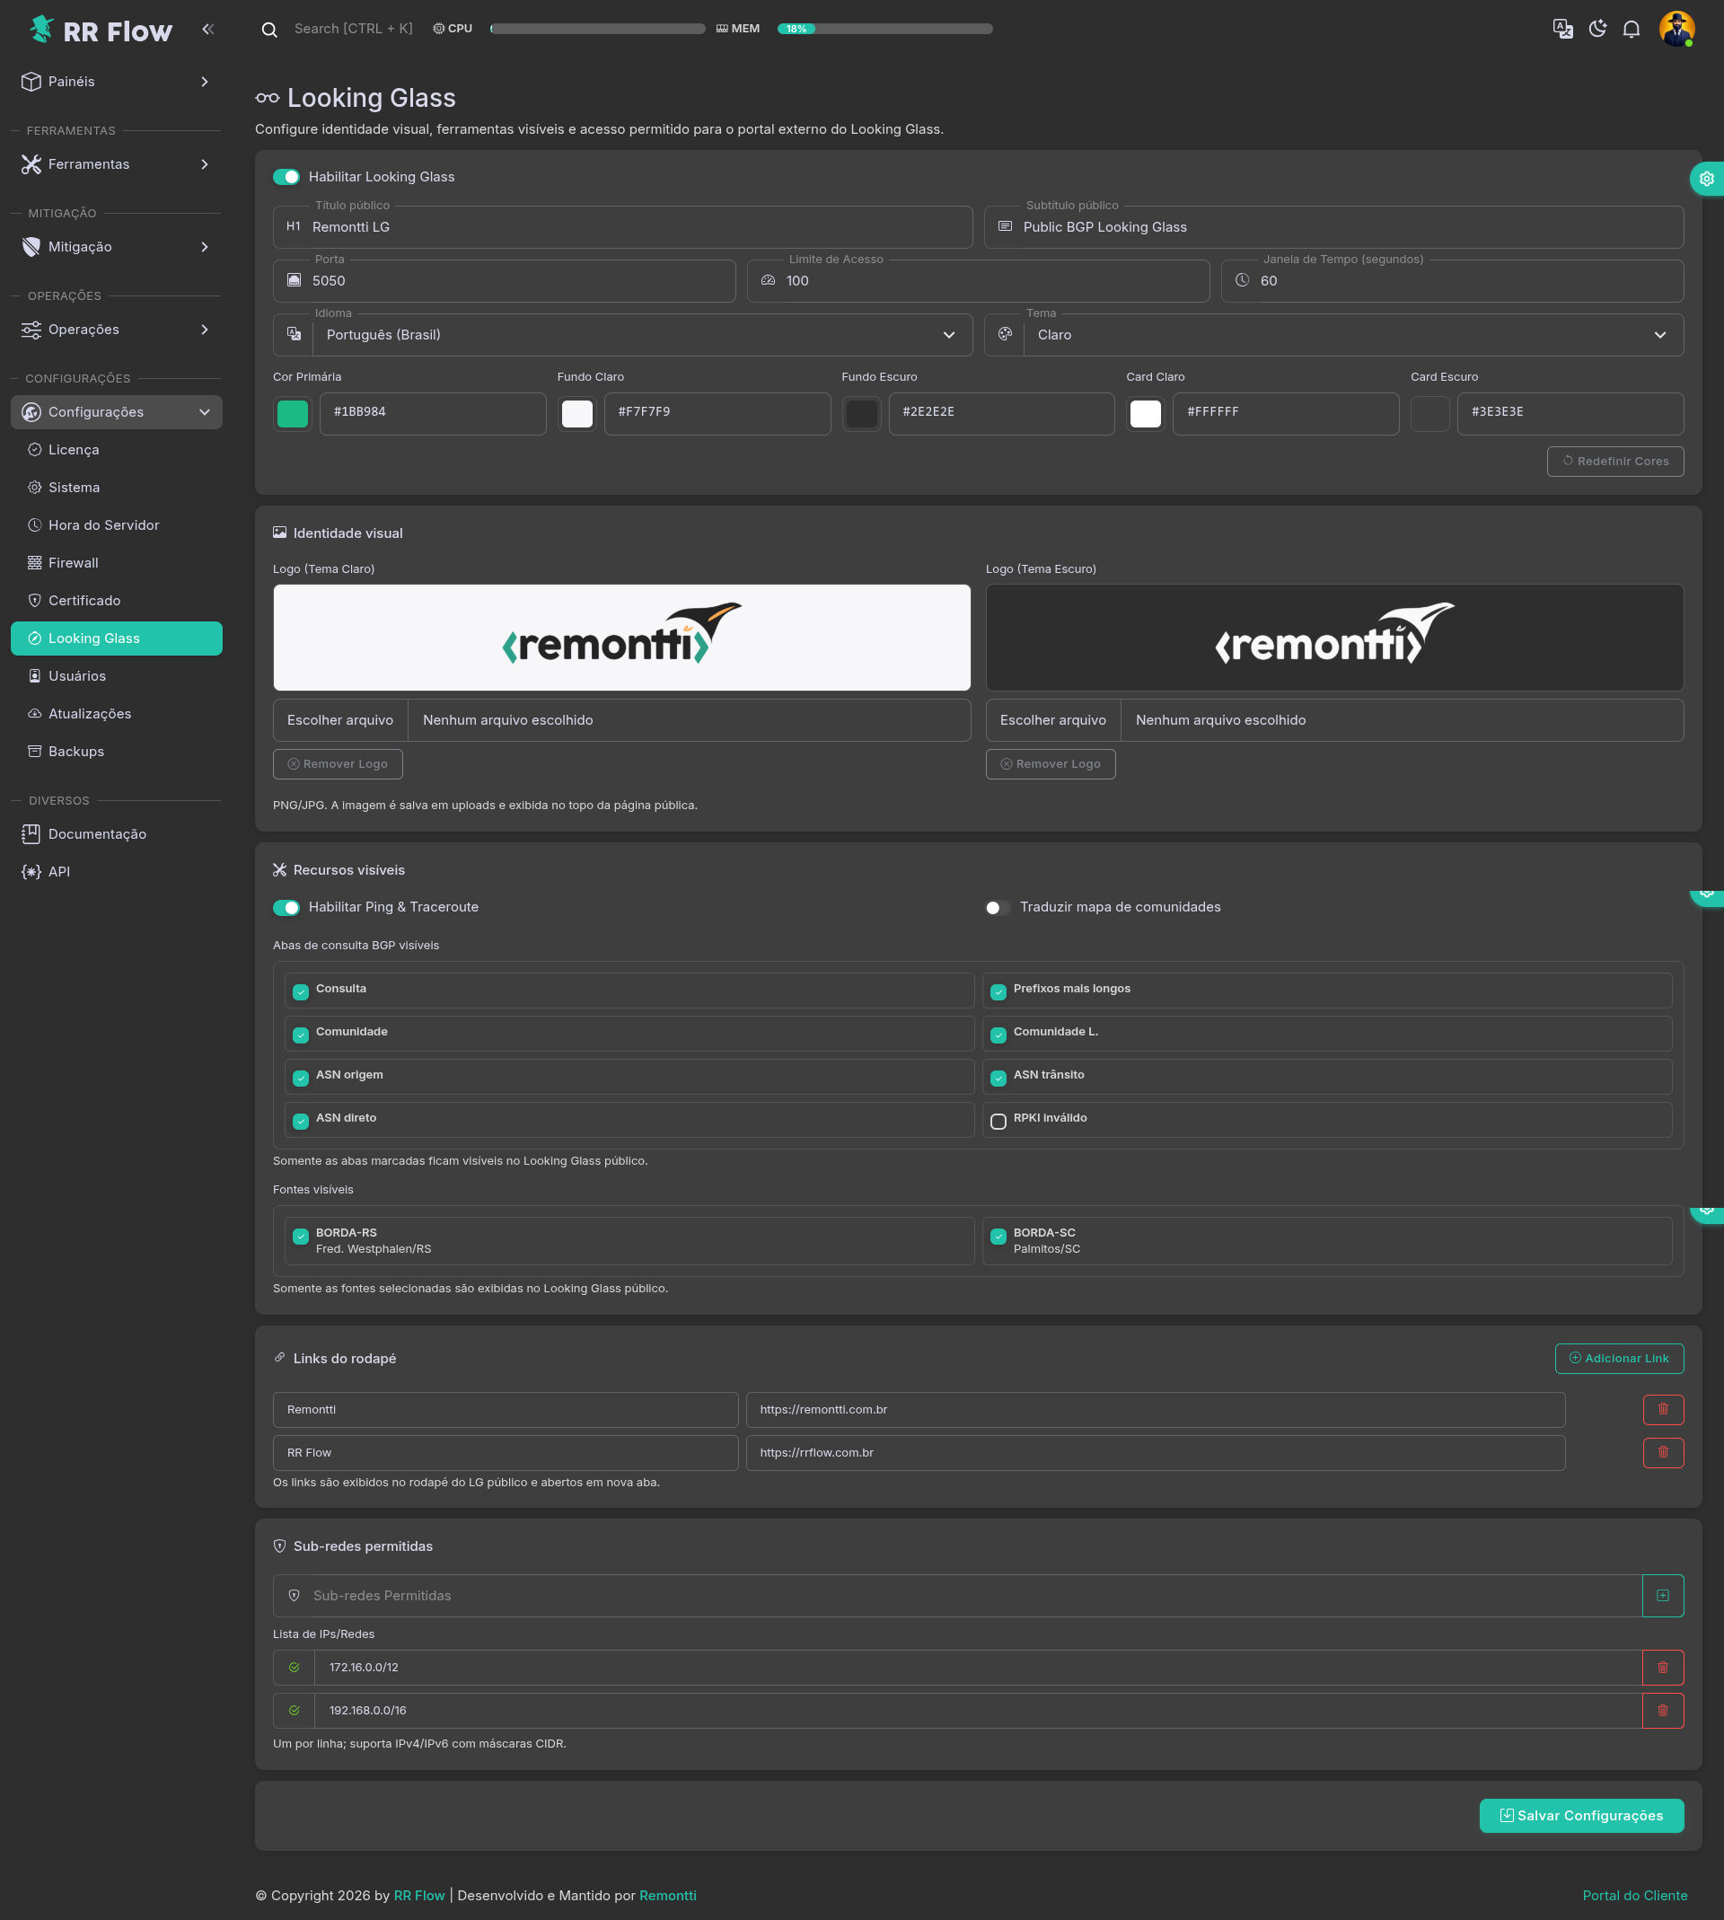Click the Salvar Configurações button

click(1581, 1815)
